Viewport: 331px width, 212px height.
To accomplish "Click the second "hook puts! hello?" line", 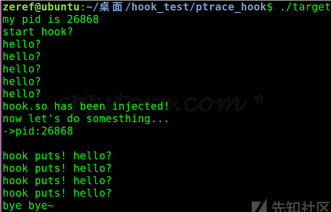I will 57,168.
